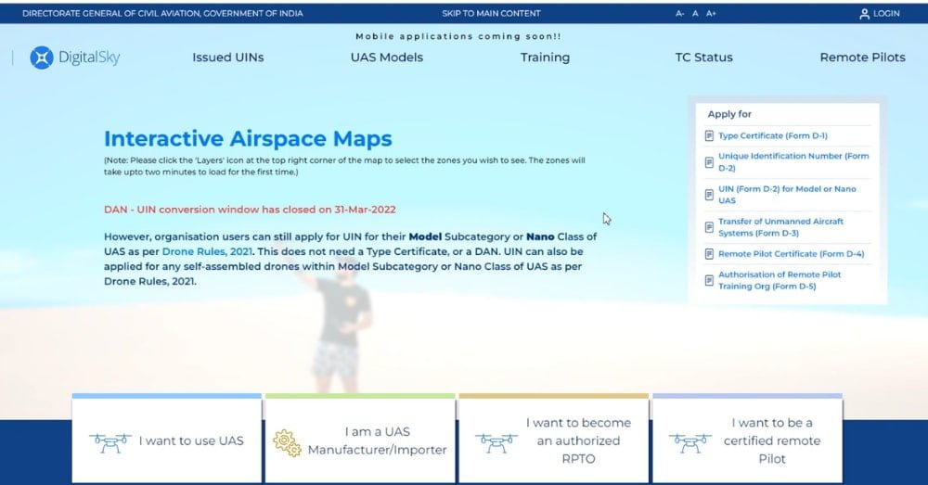This screenshot has height=485, width=928.
Task: Click the DigitalSky logo icon
Action: click(42, 57)
